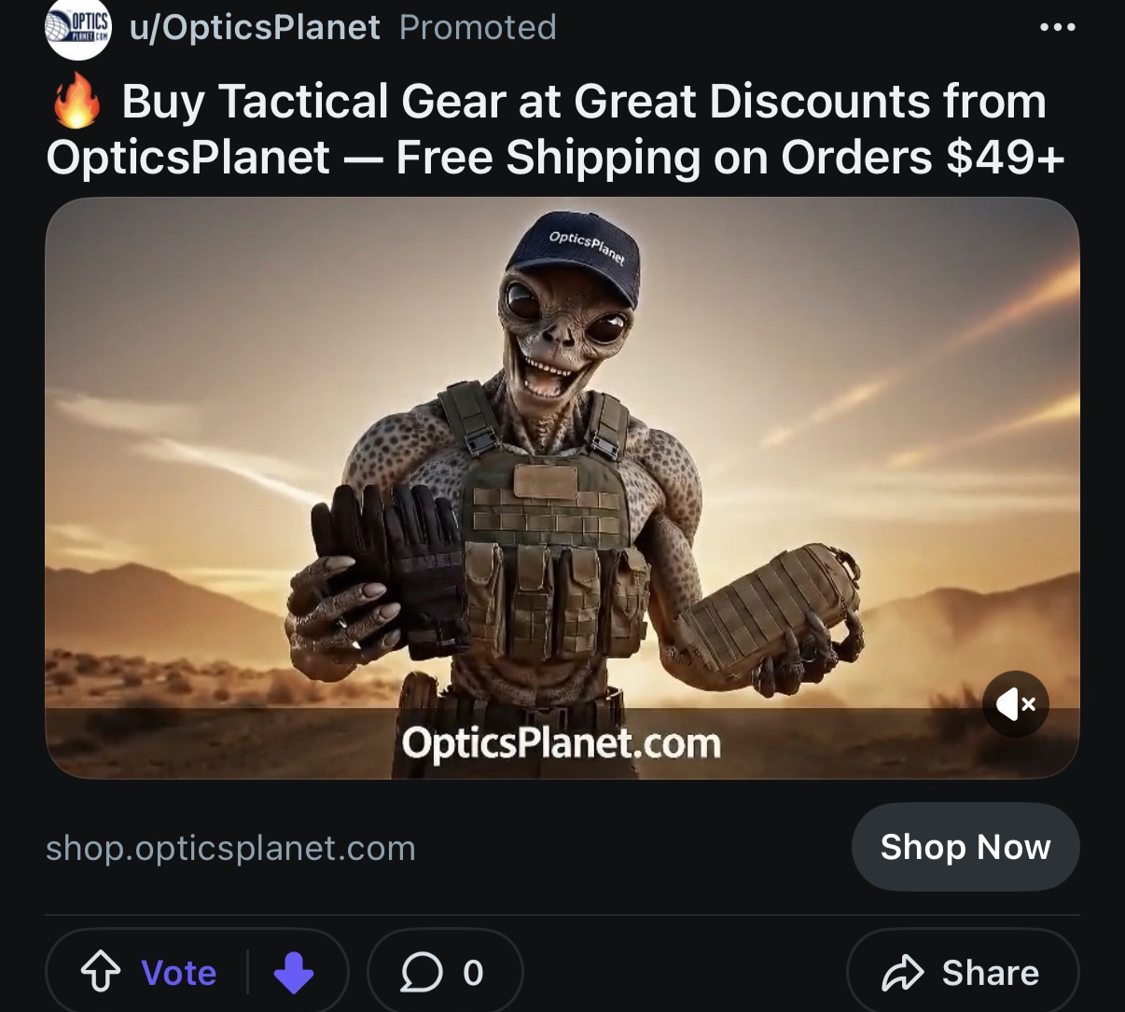Click the OpticsPlanet.com video banner text
1125x1012 pixels.
562,743
